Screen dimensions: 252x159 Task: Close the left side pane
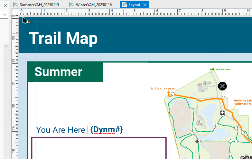(x=5, y=6)
